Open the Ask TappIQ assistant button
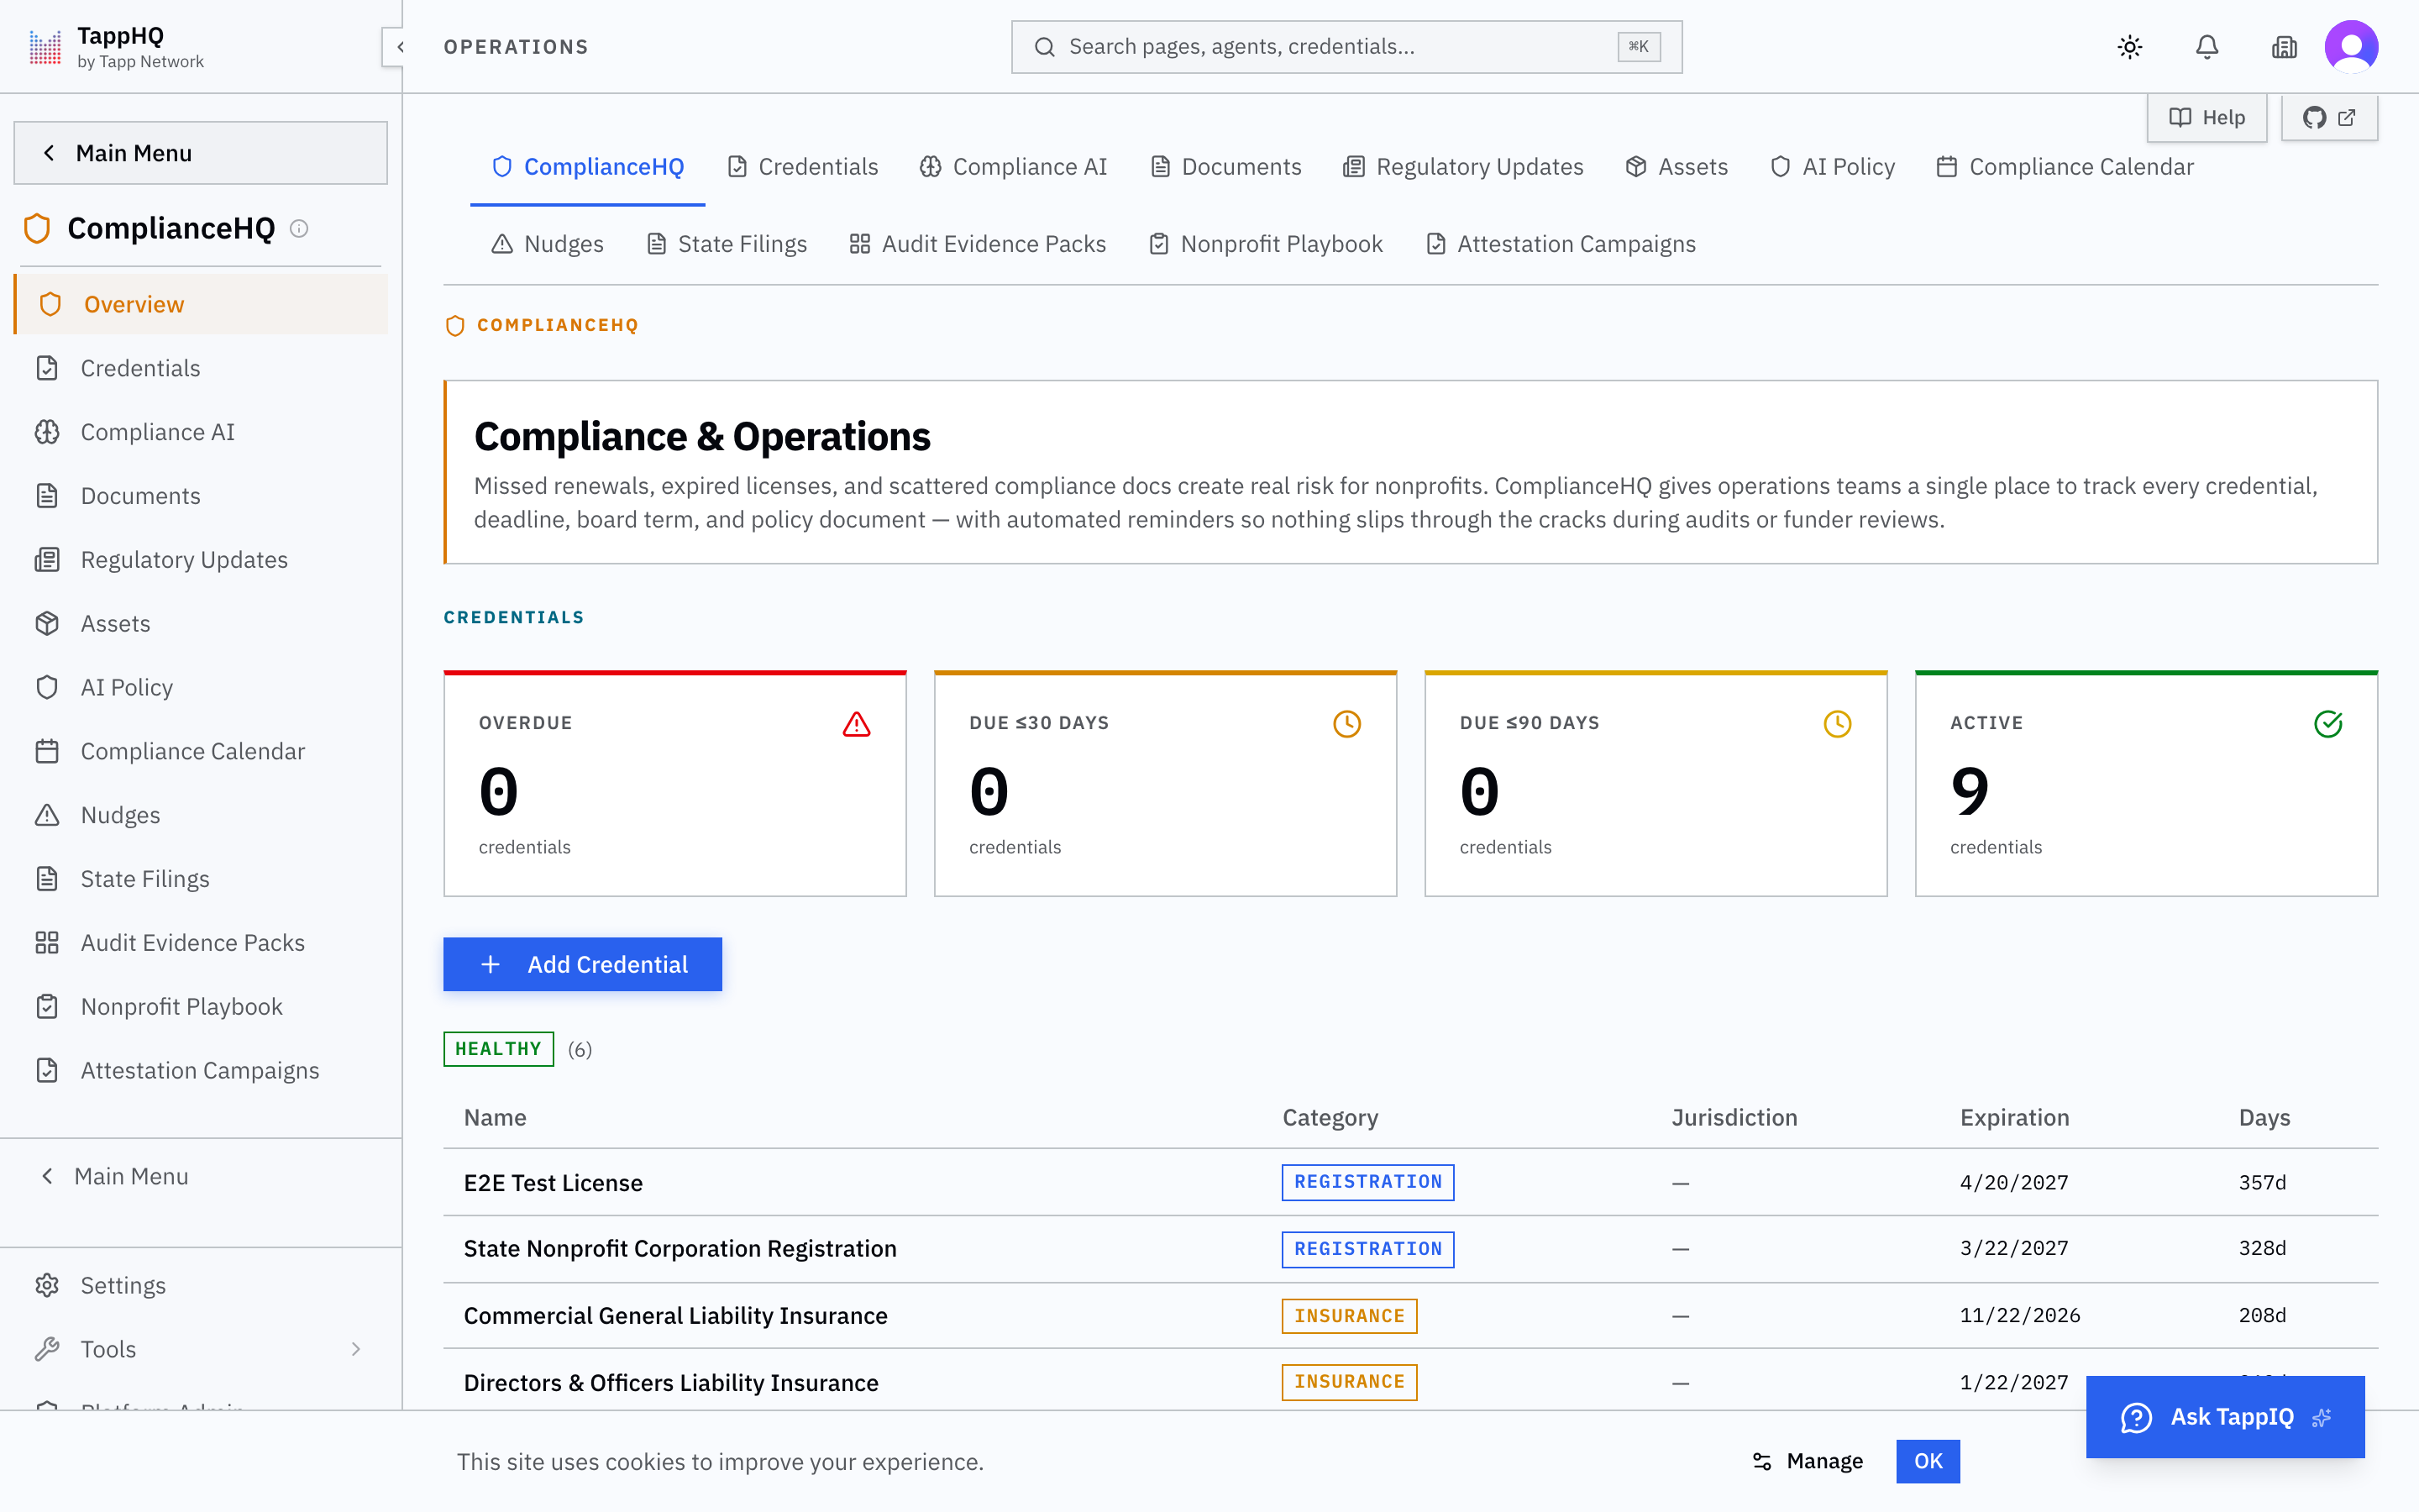 click(2225, 1417)
